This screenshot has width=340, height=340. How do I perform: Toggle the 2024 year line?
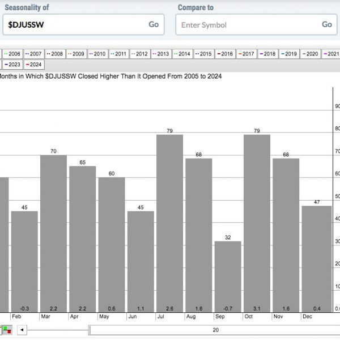point(34,65)
